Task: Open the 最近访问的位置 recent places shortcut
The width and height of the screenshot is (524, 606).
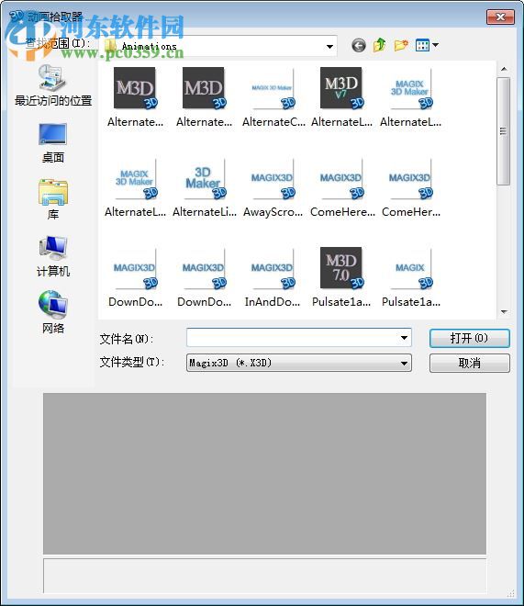Action: 53,85
